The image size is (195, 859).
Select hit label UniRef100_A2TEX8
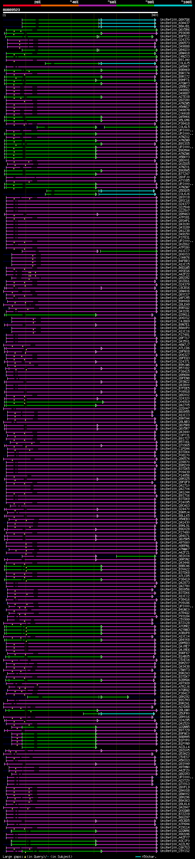pyautogui.click(x=175, y=97)
